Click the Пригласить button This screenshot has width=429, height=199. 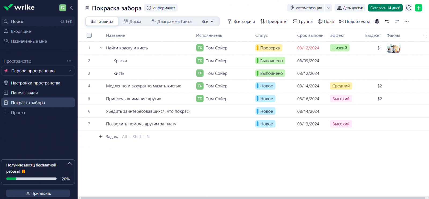point(38,193)
